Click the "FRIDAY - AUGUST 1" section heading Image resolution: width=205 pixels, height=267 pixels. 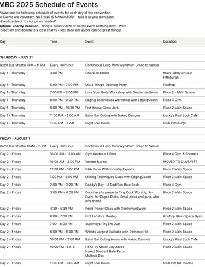coord(15,139)
